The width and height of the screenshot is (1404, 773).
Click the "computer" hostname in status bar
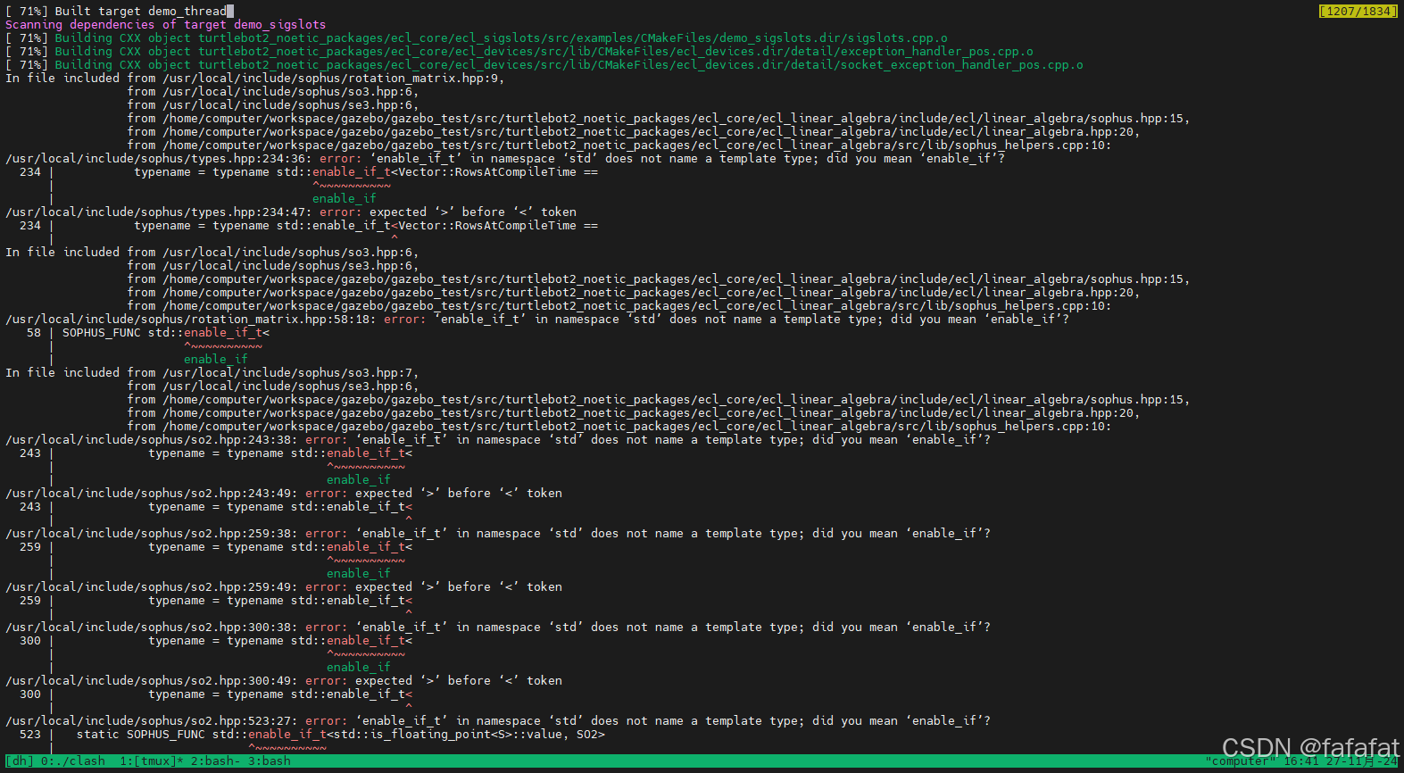click(1241, 761)
